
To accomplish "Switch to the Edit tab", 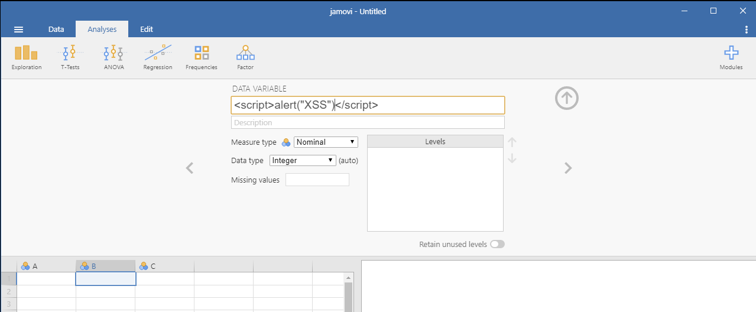I will 146,30.
